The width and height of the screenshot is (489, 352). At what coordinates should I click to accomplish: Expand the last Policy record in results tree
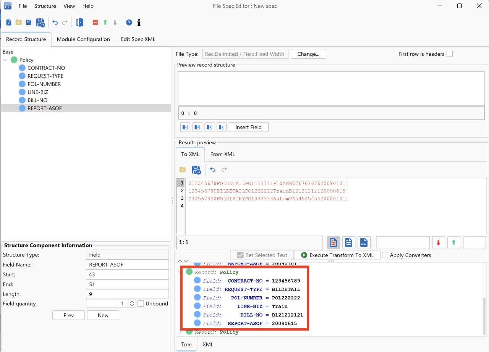(180, 332)
